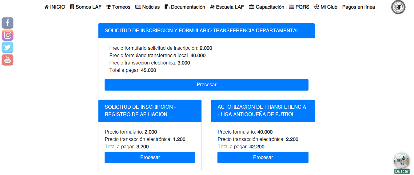Open the Noticias menu item

148,7
